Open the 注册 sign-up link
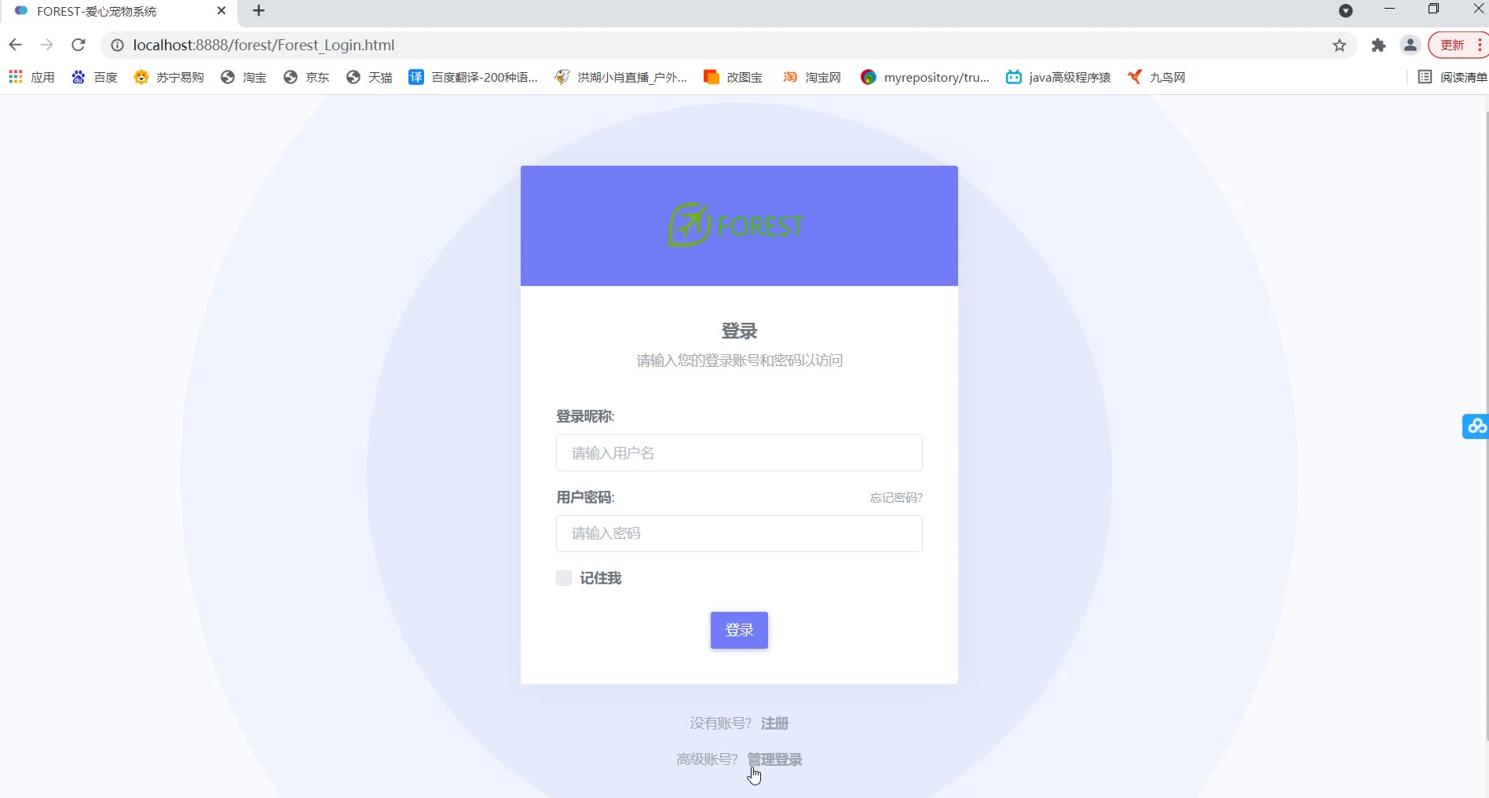Image resolution: width=1489 pixels, height=798 pixels. [x=774, y=723]
